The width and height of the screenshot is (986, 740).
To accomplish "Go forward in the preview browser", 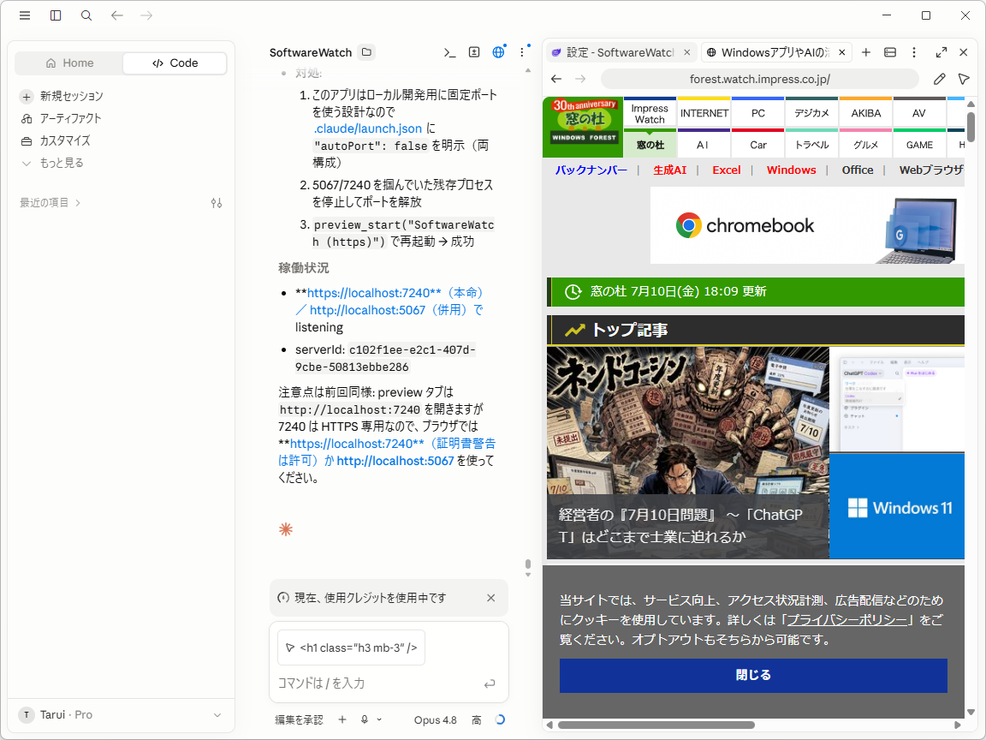I will point(579,79).
